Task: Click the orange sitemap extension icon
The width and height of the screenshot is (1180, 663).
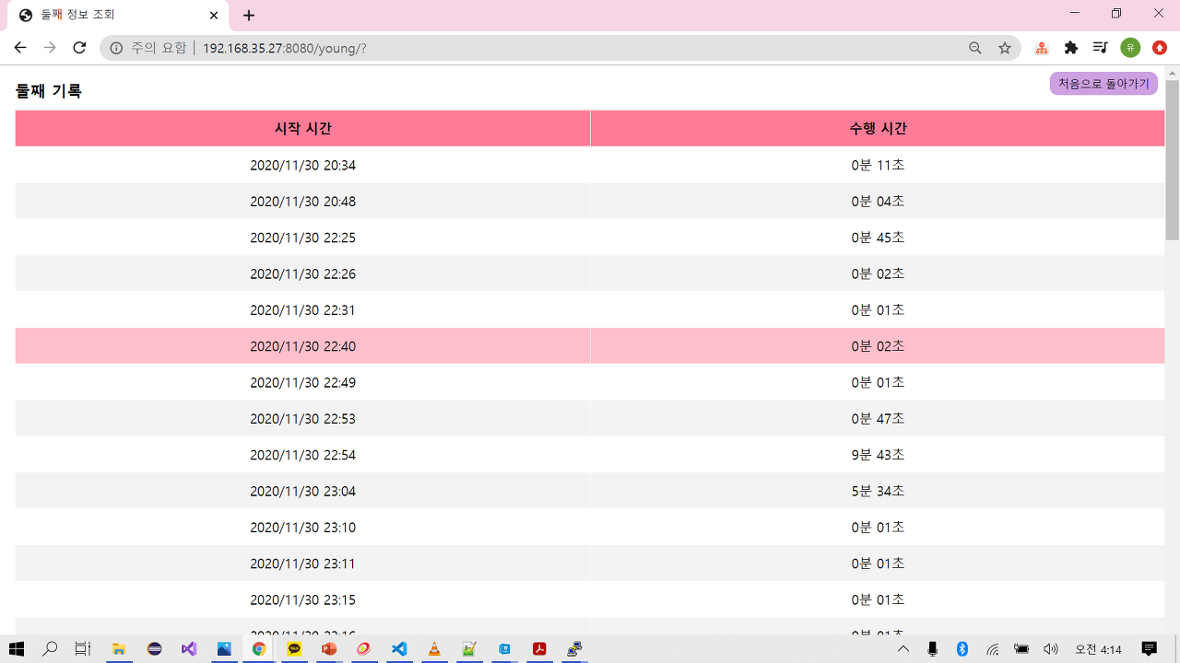Action: click(1041, 48)
